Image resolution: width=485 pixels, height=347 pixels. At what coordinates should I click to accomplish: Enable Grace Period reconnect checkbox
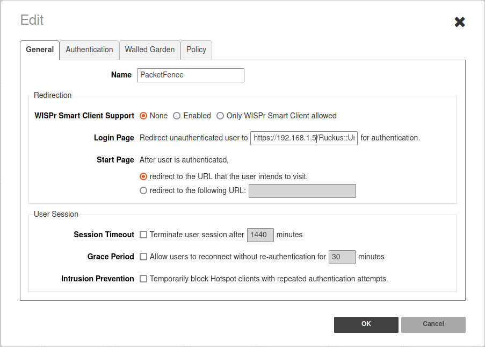pos(143,257)
